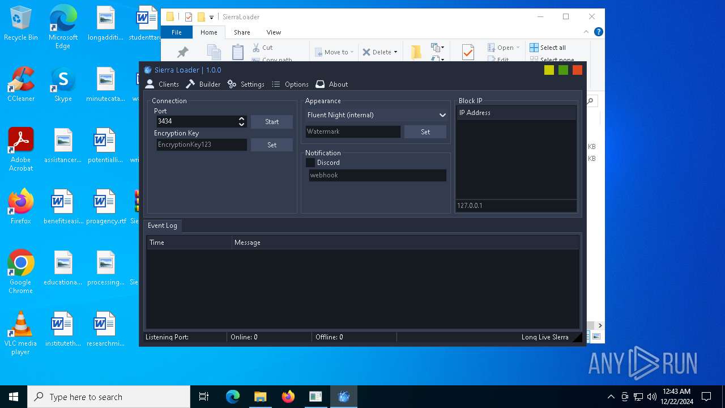
Task: Switch to the Share tab in File Explorer
Action: pos(242,32)
